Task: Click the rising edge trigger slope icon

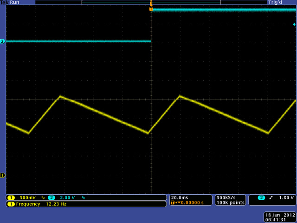Action: tap(271, 197)
